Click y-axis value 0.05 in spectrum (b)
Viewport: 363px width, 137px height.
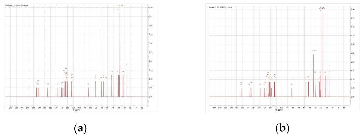pyautogui.click(x=353, y=88)
